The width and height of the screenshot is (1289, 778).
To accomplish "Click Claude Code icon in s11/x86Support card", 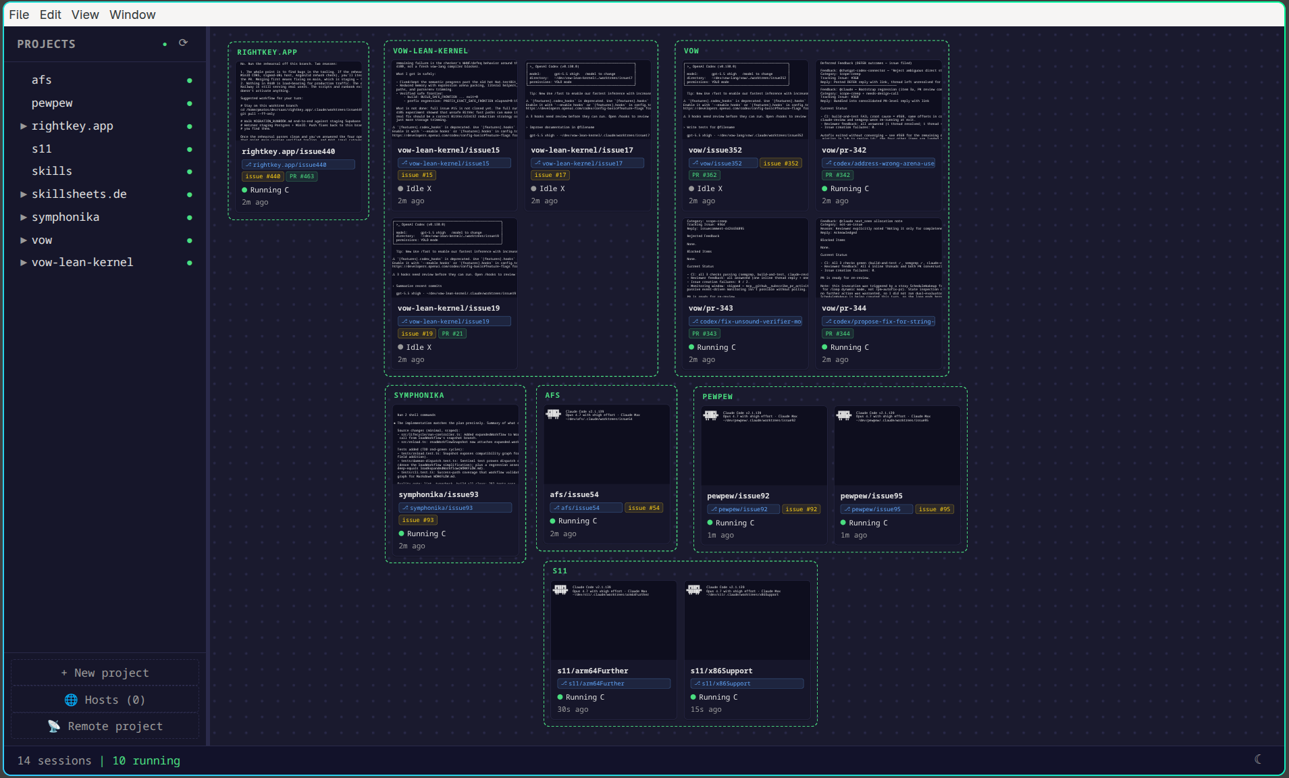I will coord(694,590).
